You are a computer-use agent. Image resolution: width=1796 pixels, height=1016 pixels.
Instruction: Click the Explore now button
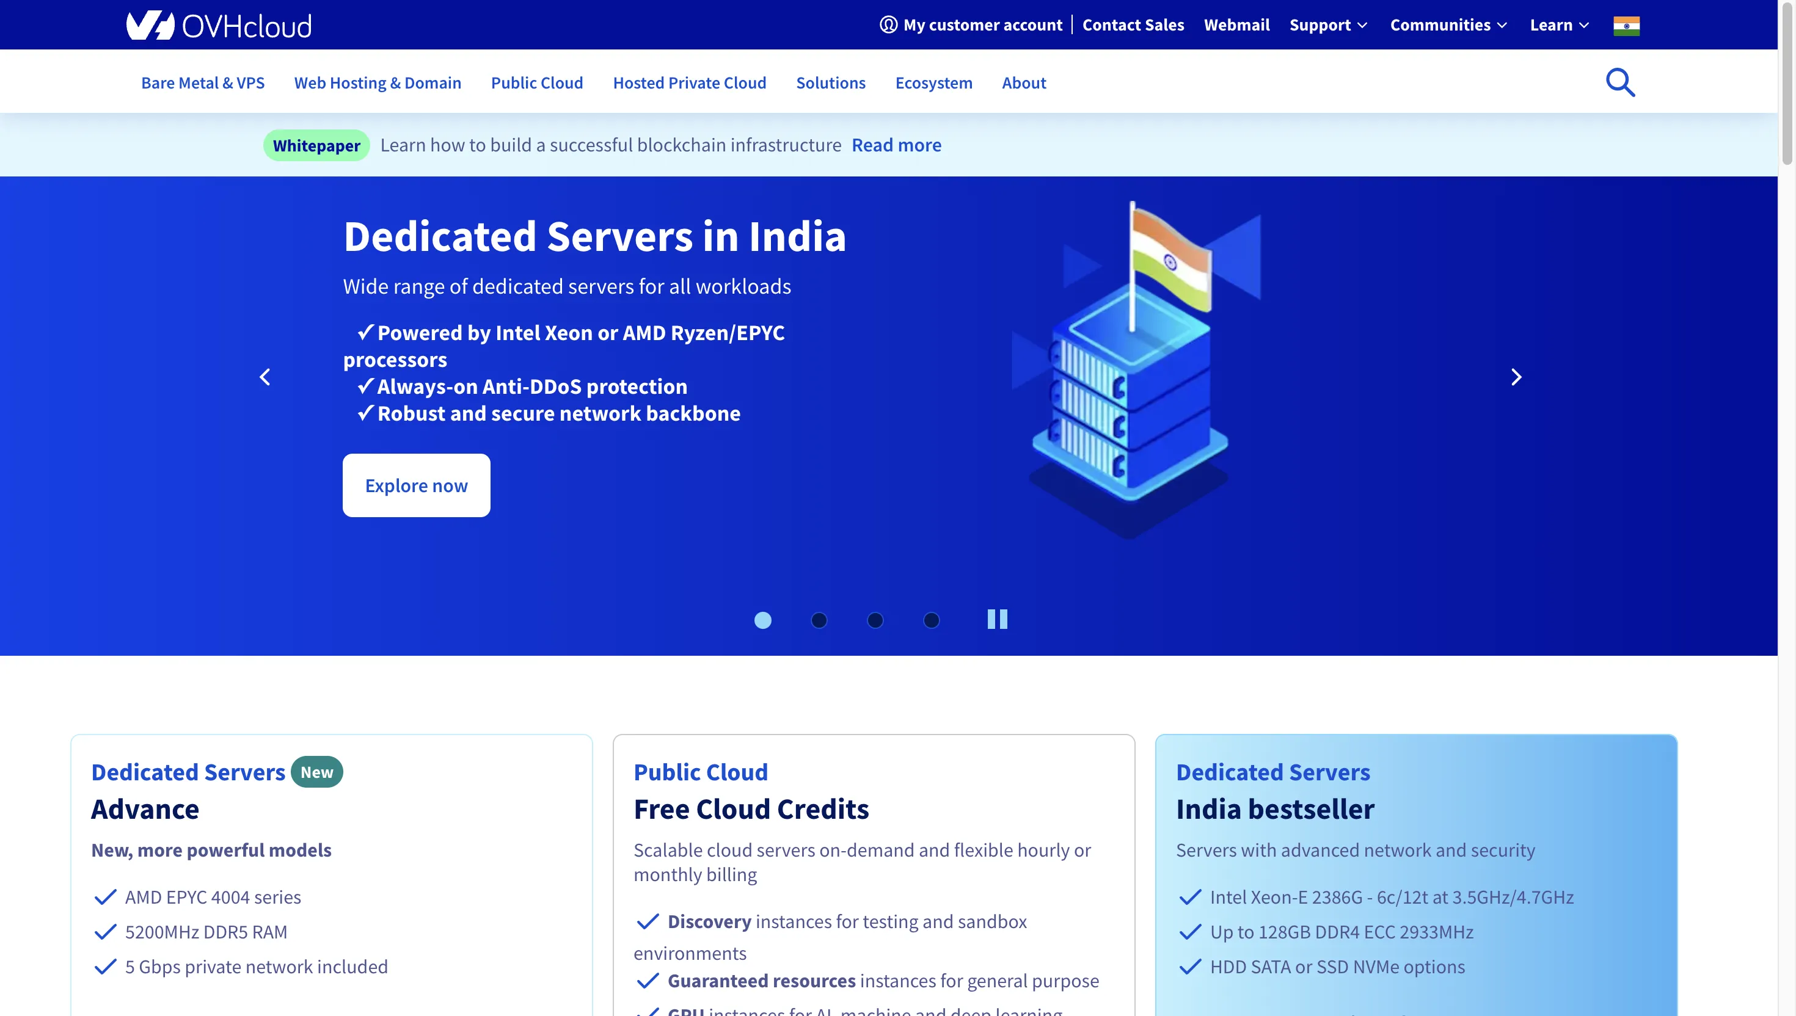tap(416, 485)
